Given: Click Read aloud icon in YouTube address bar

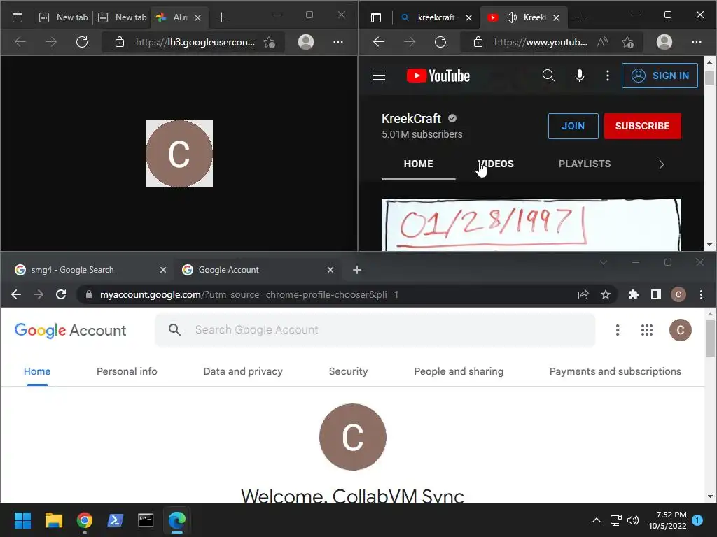Looking at the screenshot, I should tap(602, 42).
